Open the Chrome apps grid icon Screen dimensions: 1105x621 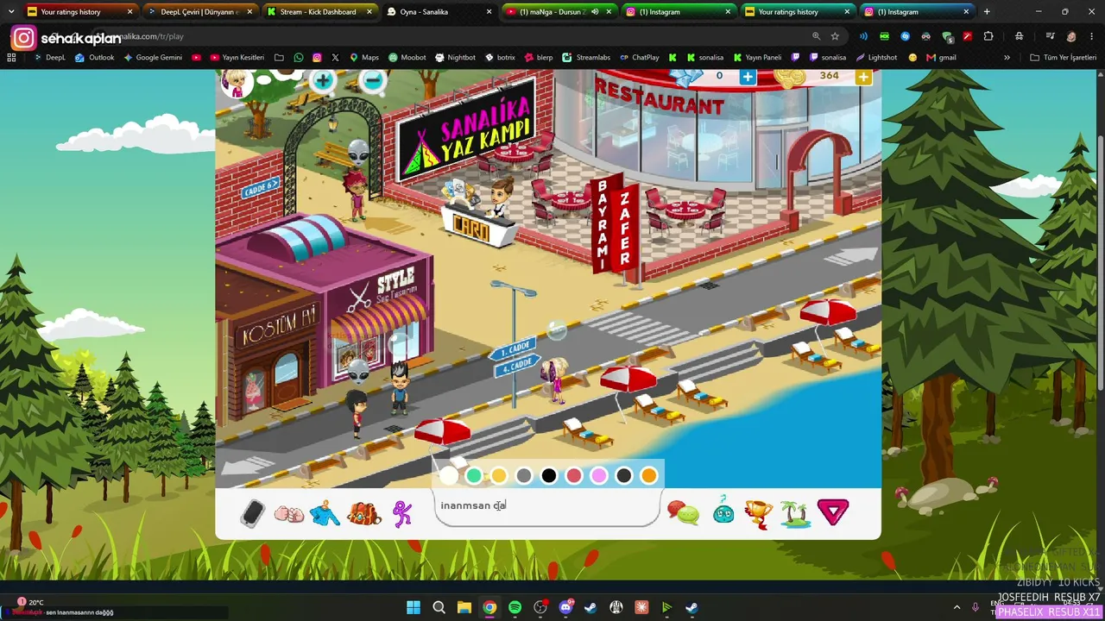point(11,58)
